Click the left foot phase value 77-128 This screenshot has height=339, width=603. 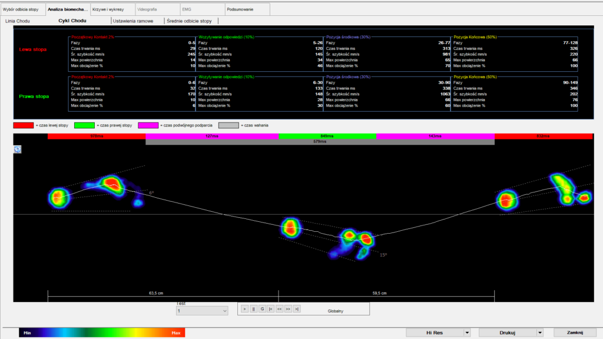point(570,42)
